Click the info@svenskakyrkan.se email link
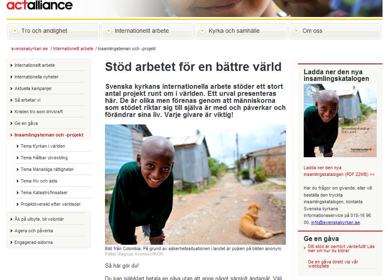The image size is (390, 280). [x=335, y=223]
